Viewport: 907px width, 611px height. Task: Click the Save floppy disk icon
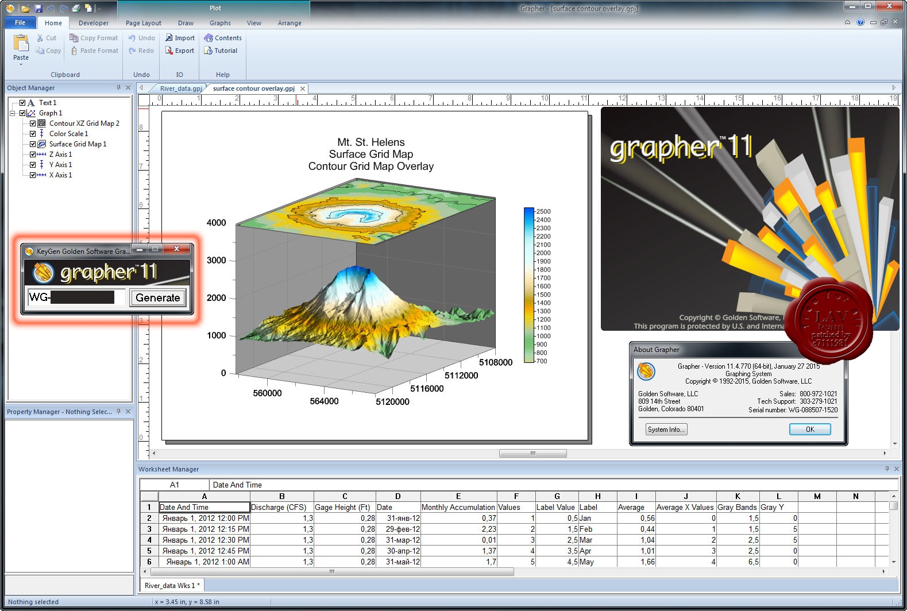tap(38, 8)
